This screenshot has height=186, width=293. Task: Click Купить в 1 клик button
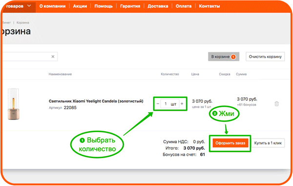coord(268,143)
